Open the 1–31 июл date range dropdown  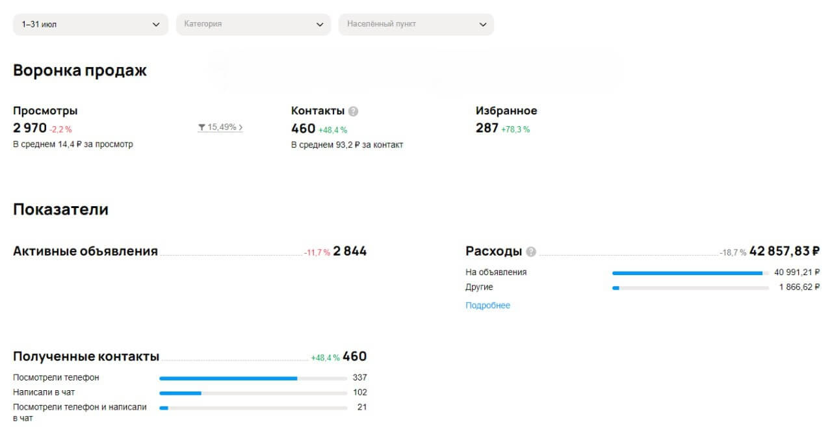(90, 24)
